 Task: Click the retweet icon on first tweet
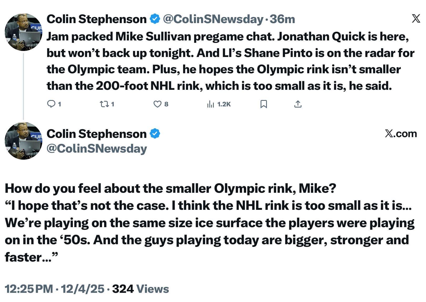(104, 104)
